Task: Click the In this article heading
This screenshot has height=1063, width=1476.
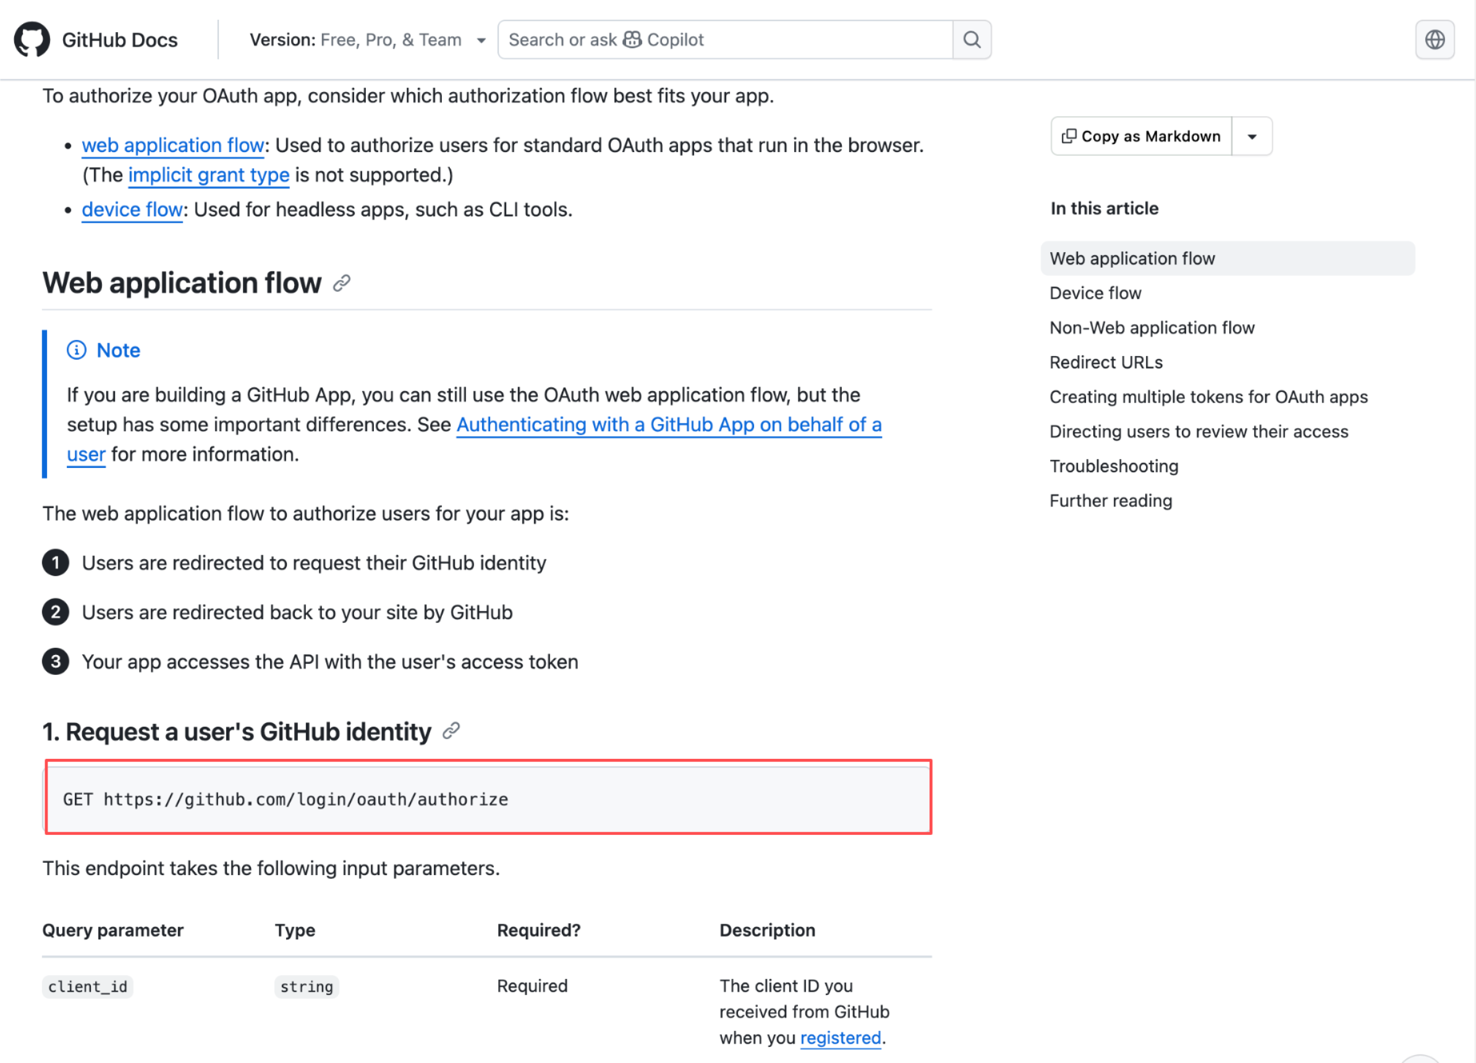Action: tap(1105, 208)
